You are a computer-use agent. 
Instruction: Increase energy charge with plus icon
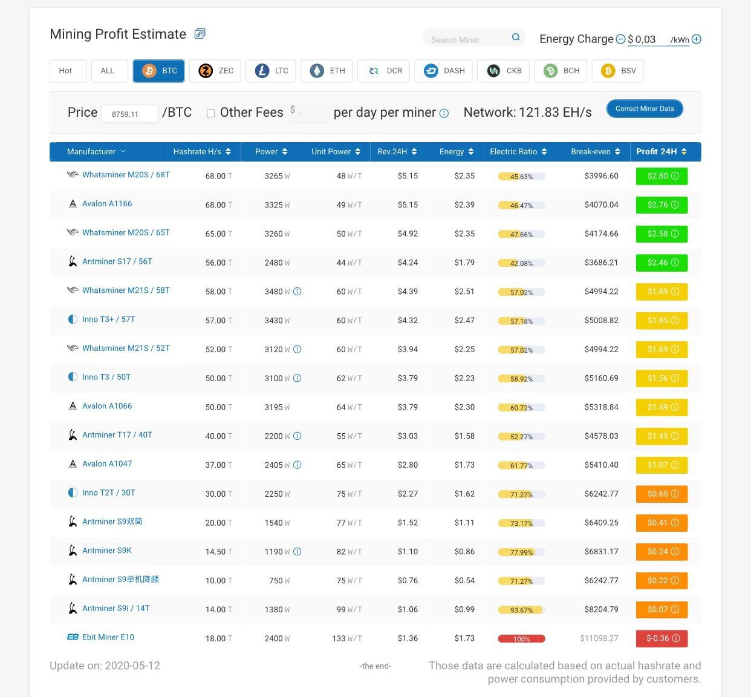[x=697, y=39]
